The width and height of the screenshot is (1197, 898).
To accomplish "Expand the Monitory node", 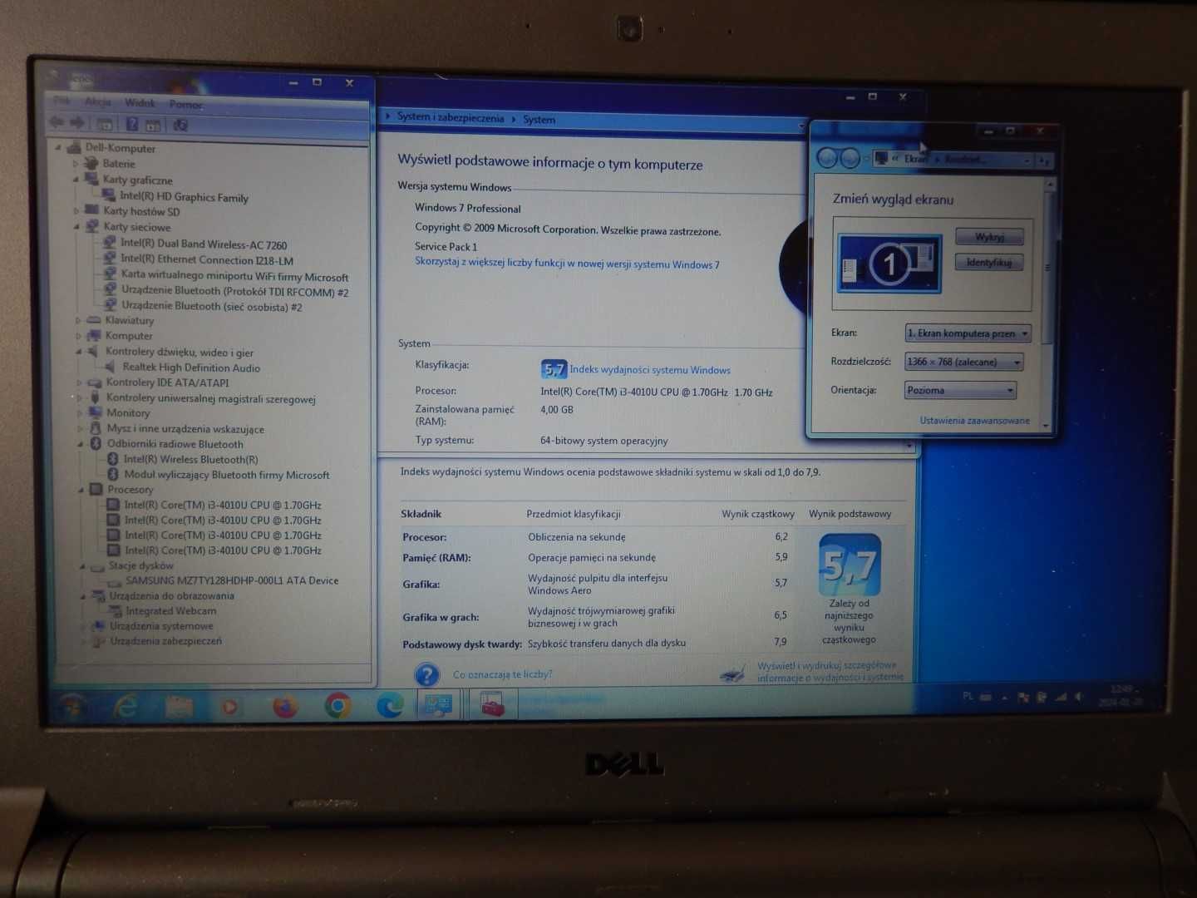I will [x=80, y=413].
